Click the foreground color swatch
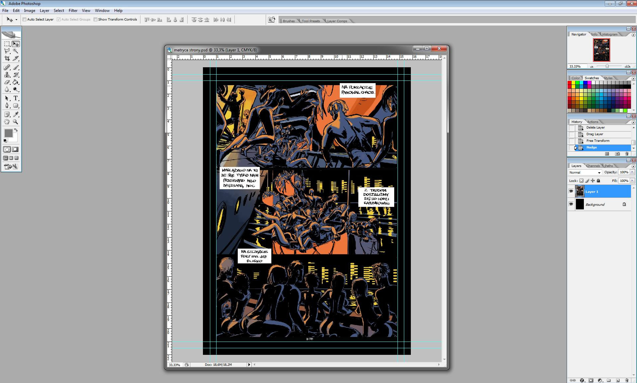Image resolution: width=637 pixels, height=383 pixels. coord(8,133)
